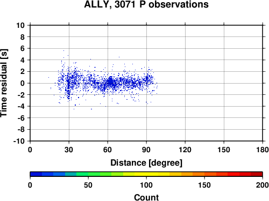The image size is (269, 201).
Task: Click the y-axis tick label 6
Action: pos(23,48)
